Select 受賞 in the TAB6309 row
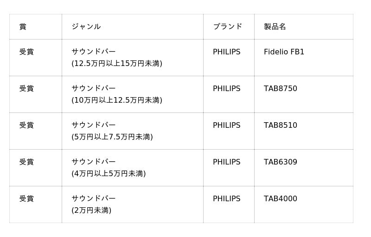This screenshot has height=237, width=371. point(26,162)
